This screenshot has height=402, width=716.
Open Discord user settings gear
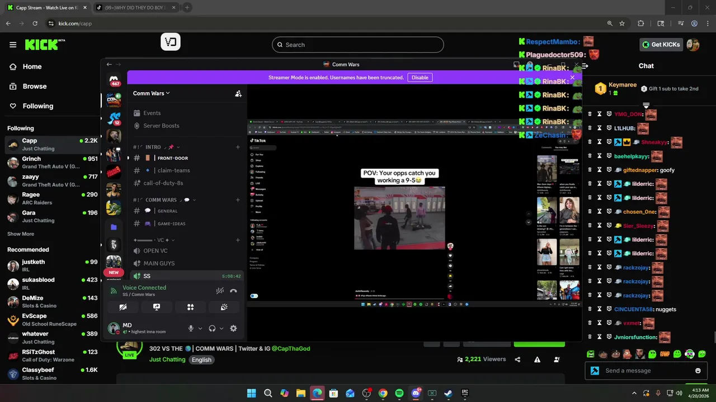pyautogui.click(x=233, y=328)
